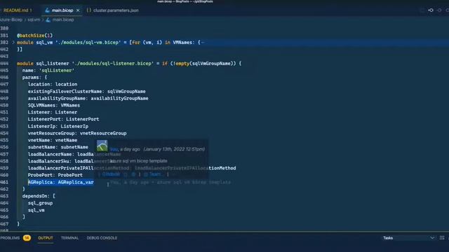Click the commit author avatar in blame hover

pyautogui.click(x=102, y=146)
